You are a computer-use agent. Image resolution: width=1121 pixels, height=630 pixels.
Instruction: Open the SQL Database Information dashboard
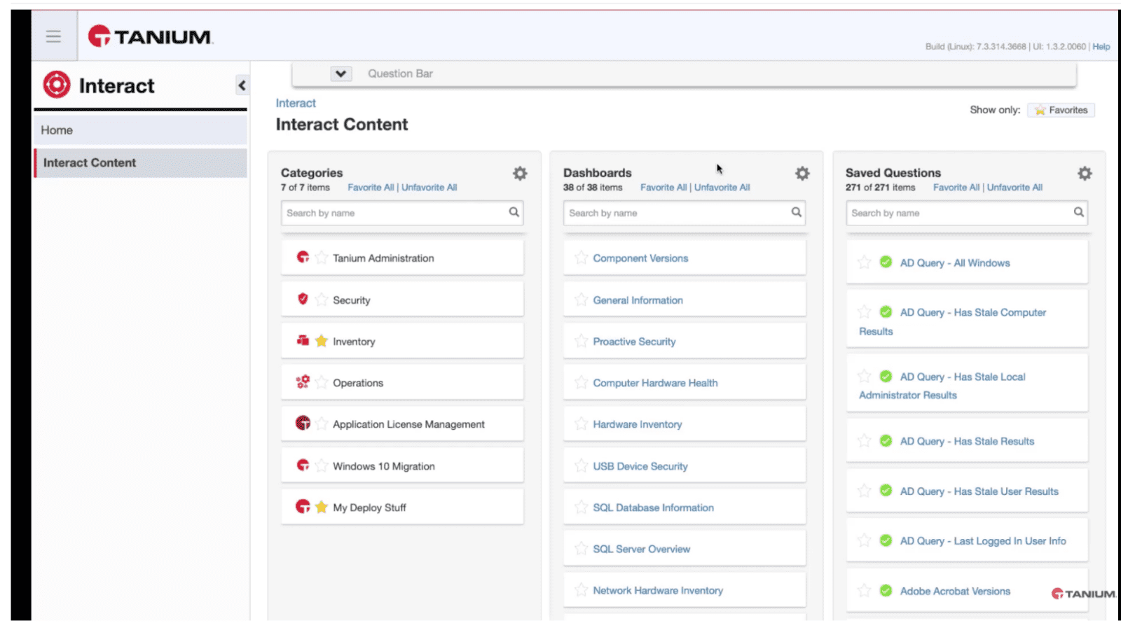point(653,507)
